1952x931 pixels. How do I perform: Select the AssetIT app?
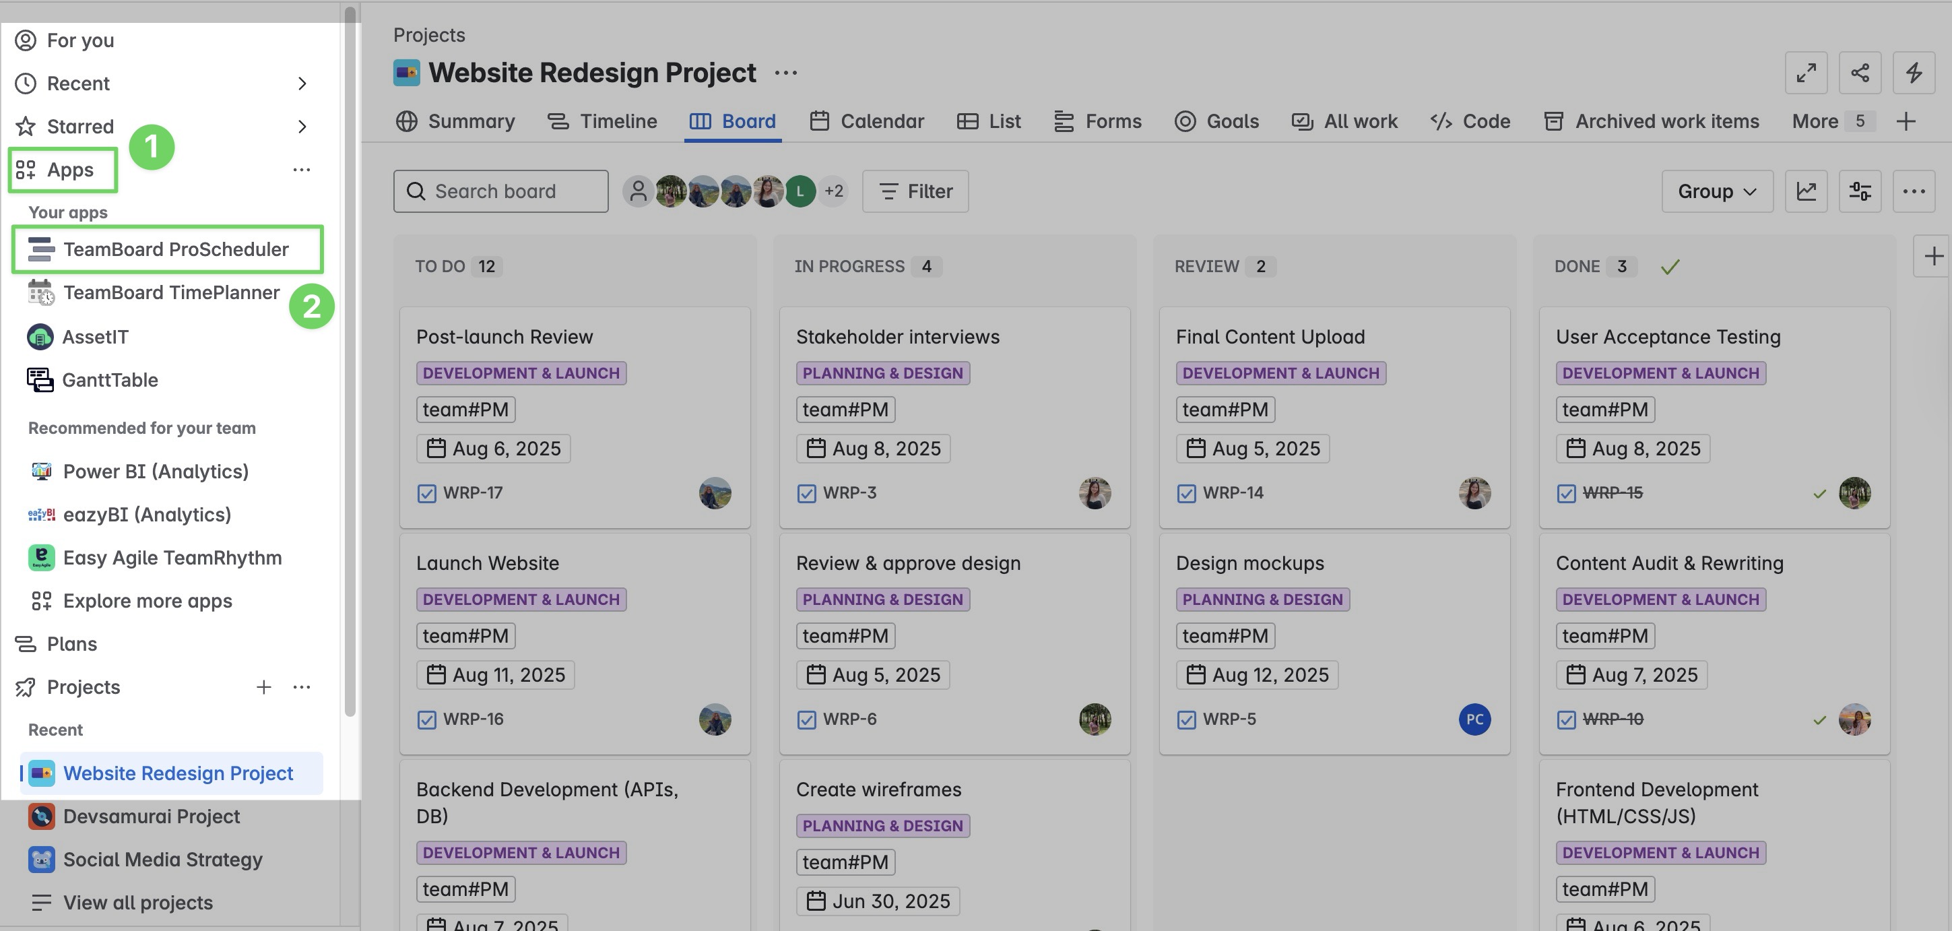click(x=96, y=337)
